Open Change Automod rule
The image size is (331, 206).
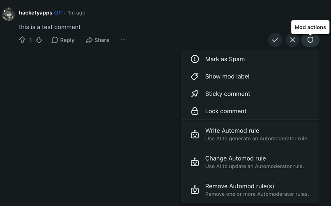click(250, 162)
